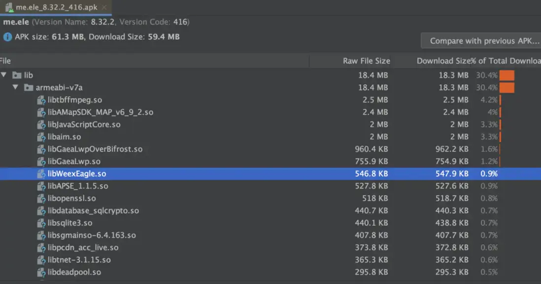Collapse the lib folder tree arrow
The width and height of the screenshot is (541, 284).
[4, 75]
